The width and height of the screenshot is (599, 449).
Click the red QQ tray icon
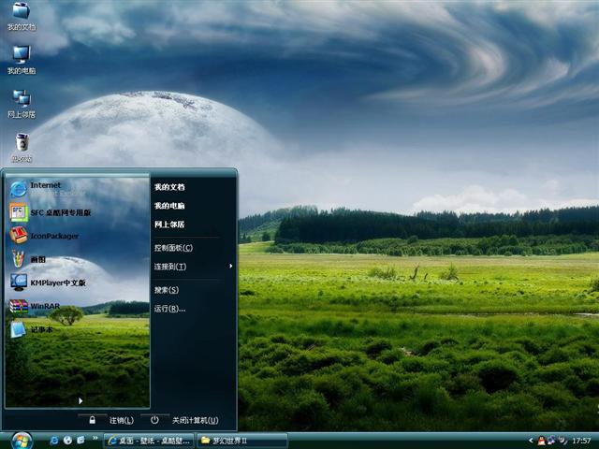click(x=541, y=441)
